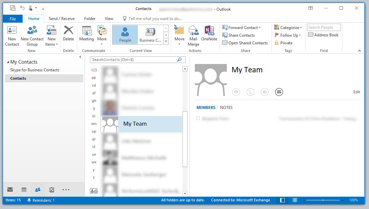Viewport: 369px width, 209px height.
Task: Email My Team via the envelope icon
Action: [279, 92]
